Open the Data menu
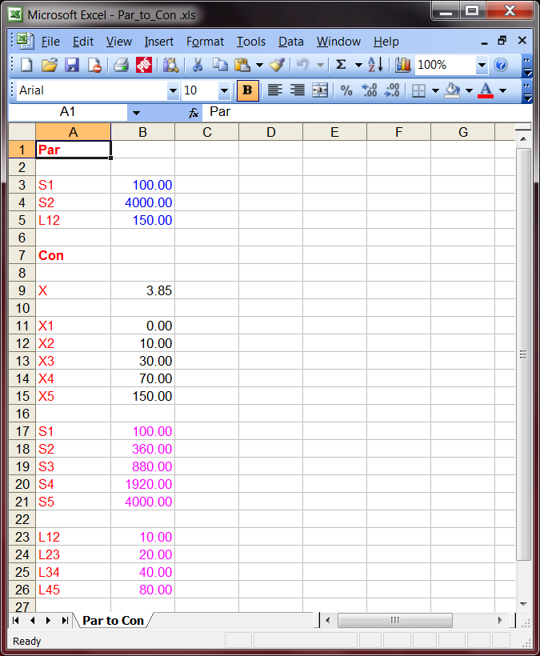 click(x=291, y=42)
